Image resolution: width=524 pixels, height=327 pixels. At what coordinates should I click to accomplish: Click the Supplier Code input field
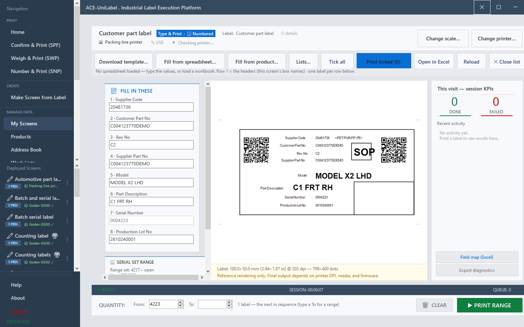click(x=151, y=107)
